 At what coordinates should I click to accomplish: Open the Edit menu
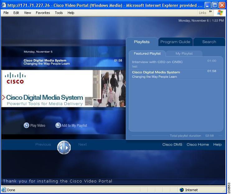point(16,13)
